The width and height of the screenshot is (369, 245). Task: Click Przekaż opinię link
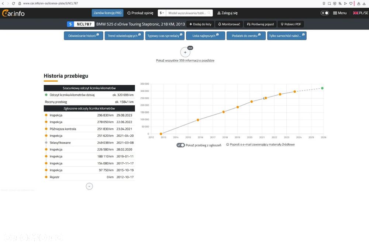140,13
